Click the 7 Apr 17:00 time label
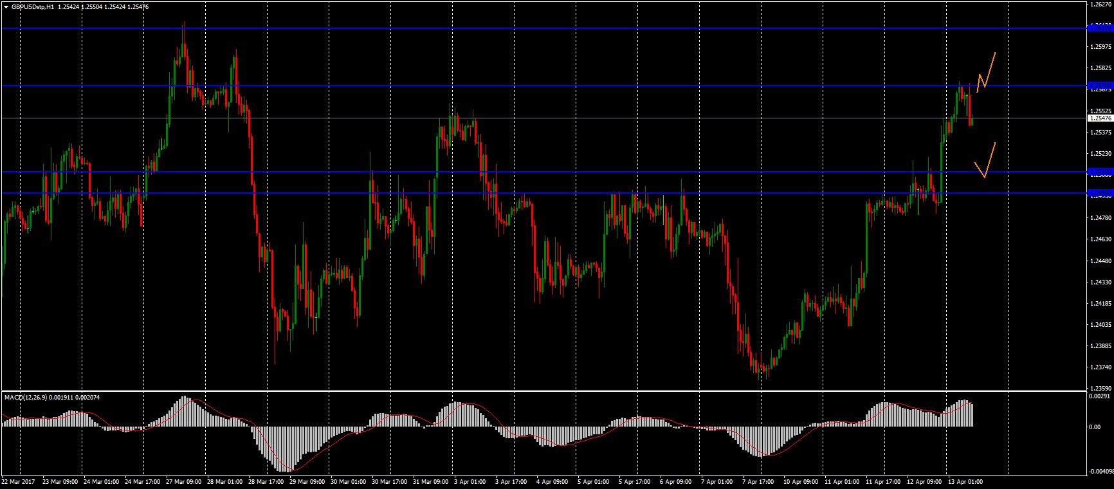This screenshot has height=489, width=1114. pyautogui.click(x=758, y=481)
